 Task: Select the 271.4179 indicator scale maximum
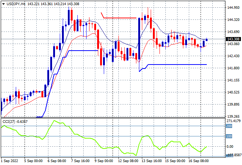coord(234,121)
